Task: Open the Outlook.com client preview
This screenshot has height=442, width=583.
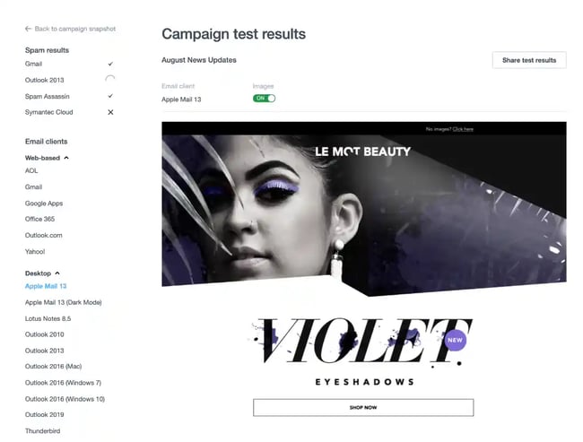Action: pos(44,235)
